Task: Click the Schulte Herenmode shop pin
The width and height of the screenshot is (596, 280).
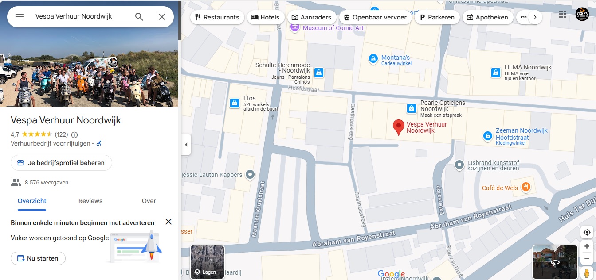Action: click(318, 72)
